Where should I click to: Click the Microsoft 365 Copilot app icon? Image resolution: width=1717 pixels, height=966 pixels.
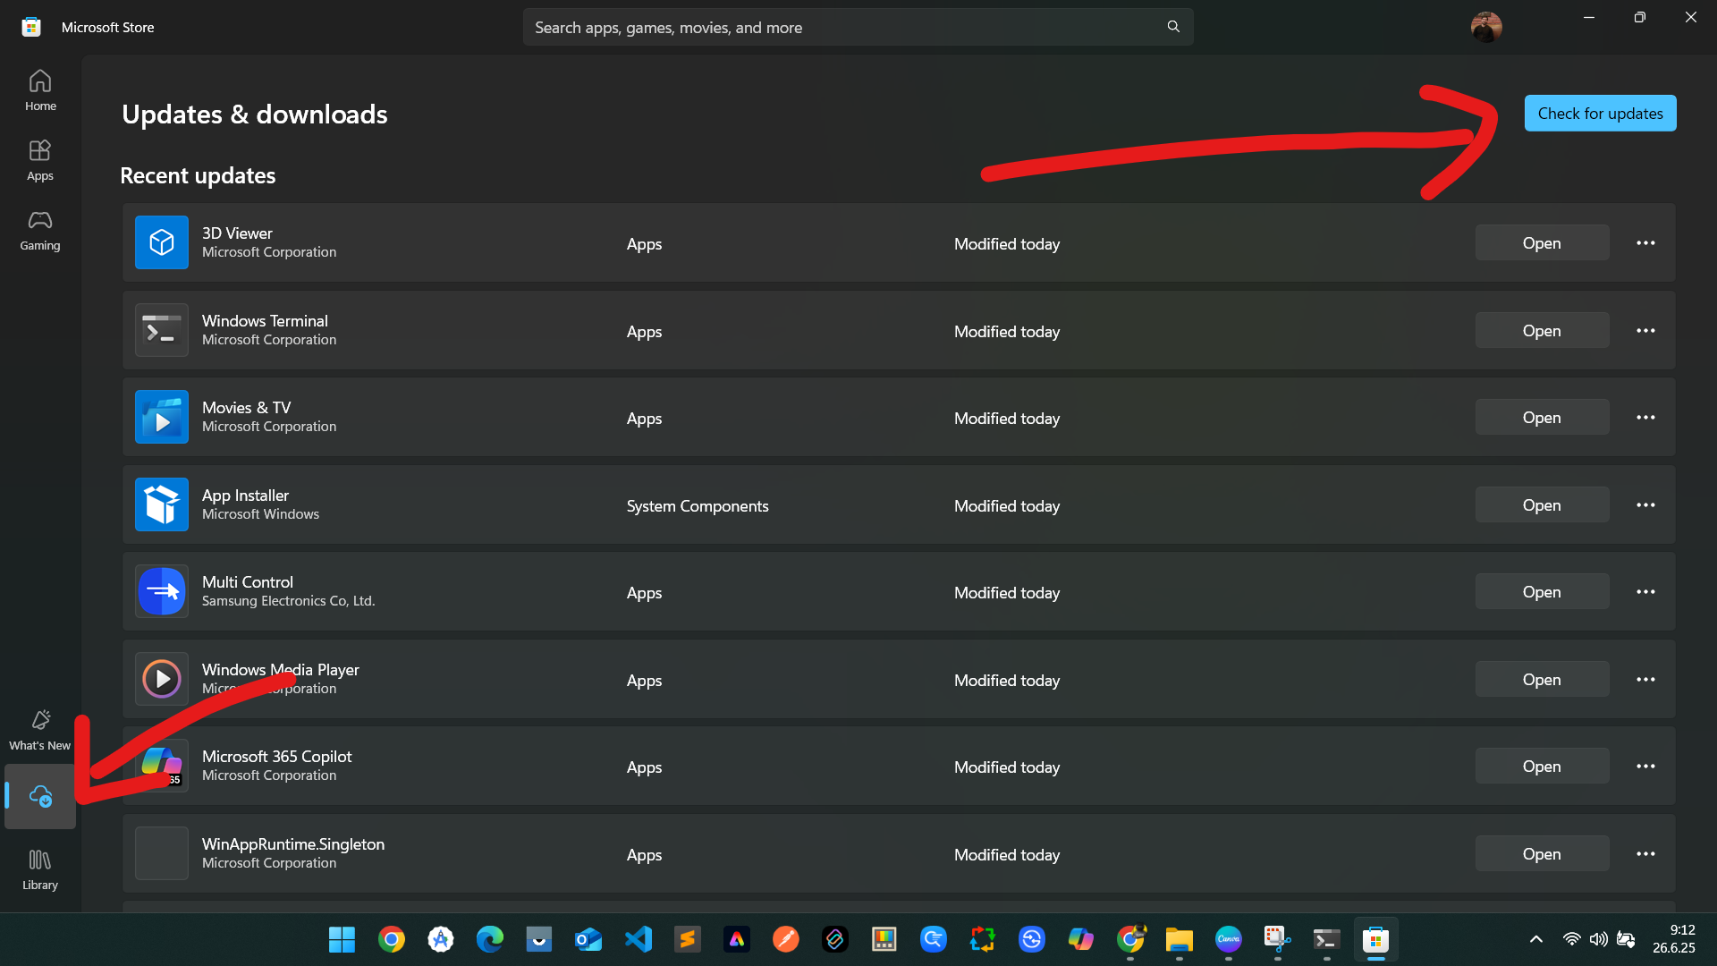point(161,765)
